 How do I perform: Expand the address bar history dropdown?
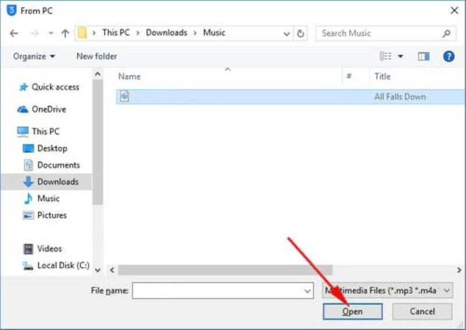pos(287,33)
